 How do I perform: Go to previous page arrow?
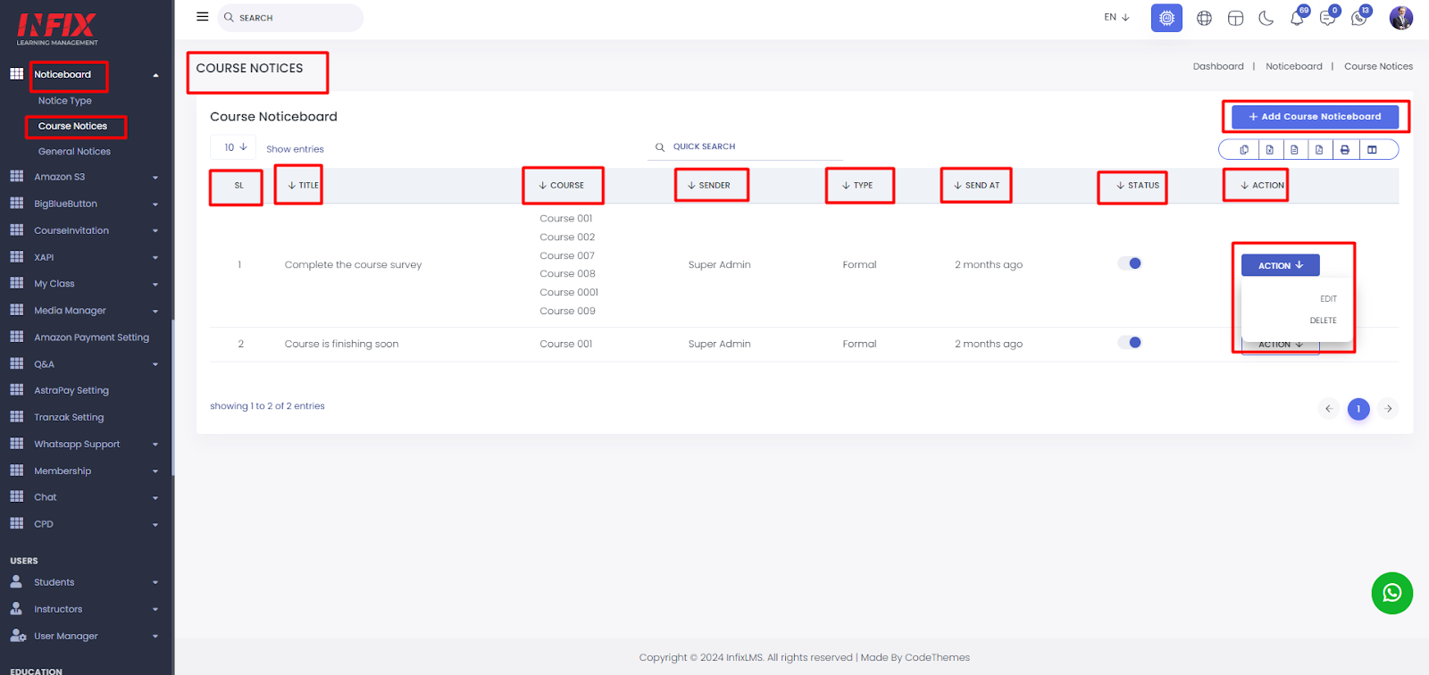pyautogui.click(x=1328, y=409)
